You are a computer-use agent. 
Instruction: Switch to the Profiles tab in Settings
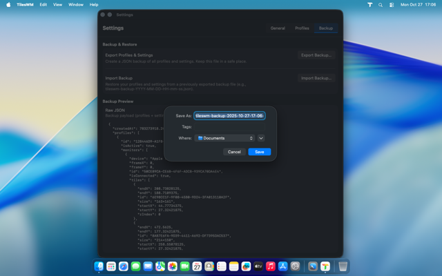click(x=302, y=28)
